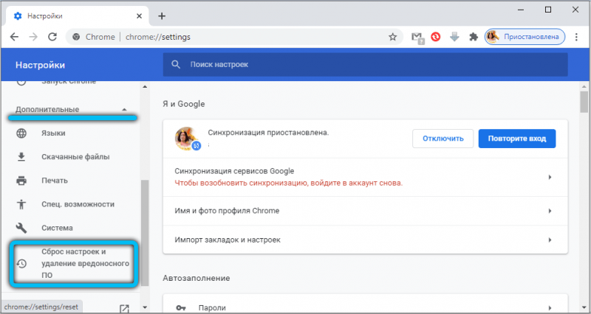
Task: Click the sidebar scrollbar down arrow
Action: (145, 307)
